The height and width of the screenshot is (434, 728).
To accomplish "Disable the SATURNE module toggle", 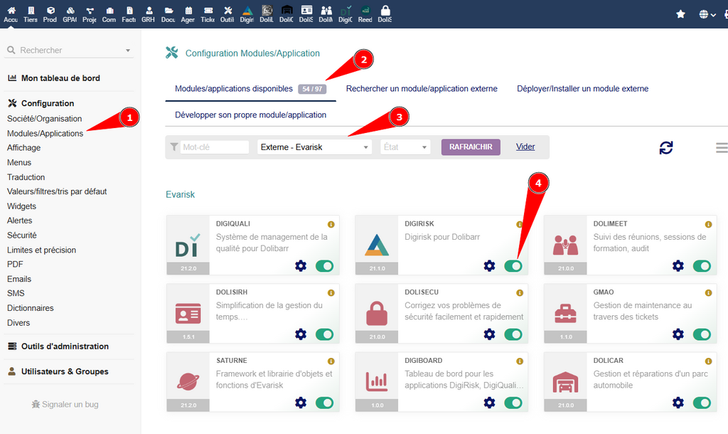I will (324, 403).
